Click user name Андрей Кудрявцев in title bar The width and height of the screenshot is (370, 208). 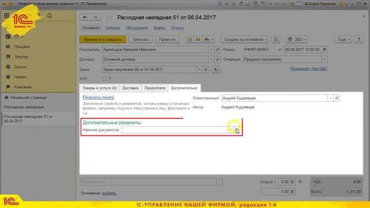pyautogui.click(x=323, y=4)
